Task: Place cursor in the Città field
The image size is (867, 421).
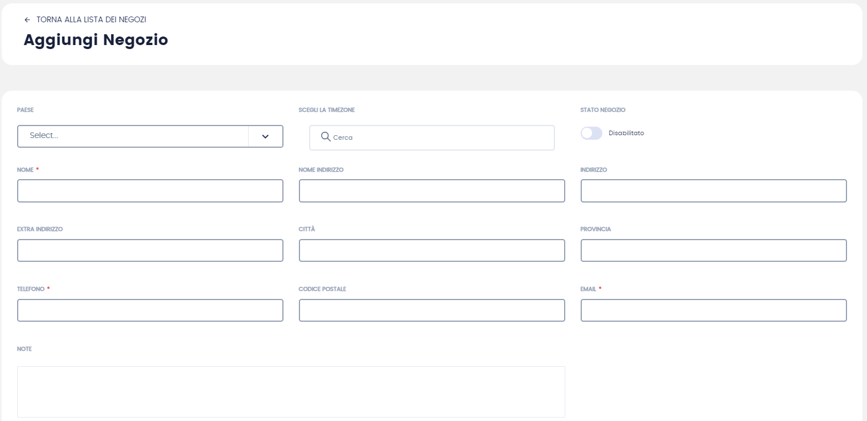Action: coord(432,250)
